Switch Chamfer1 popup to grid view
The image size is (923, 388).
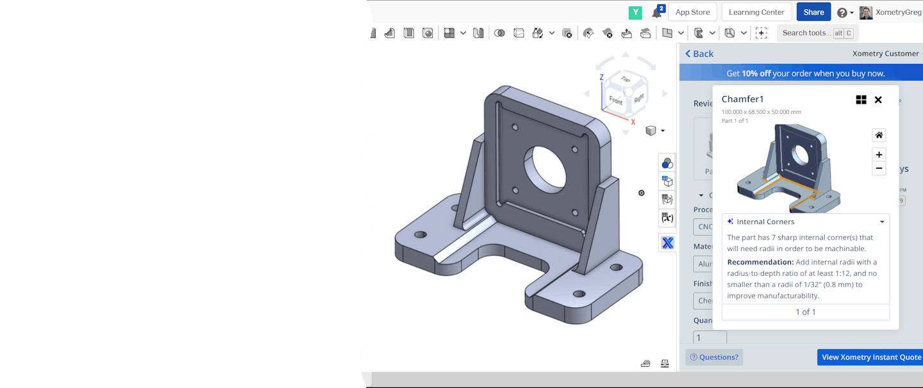pyautogui.click(x=861, y=99)
